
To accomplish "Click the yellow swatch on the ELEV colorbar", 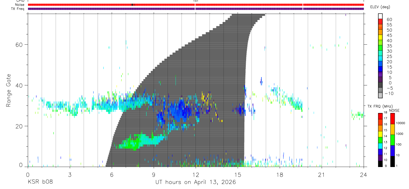I will (380, 38).
